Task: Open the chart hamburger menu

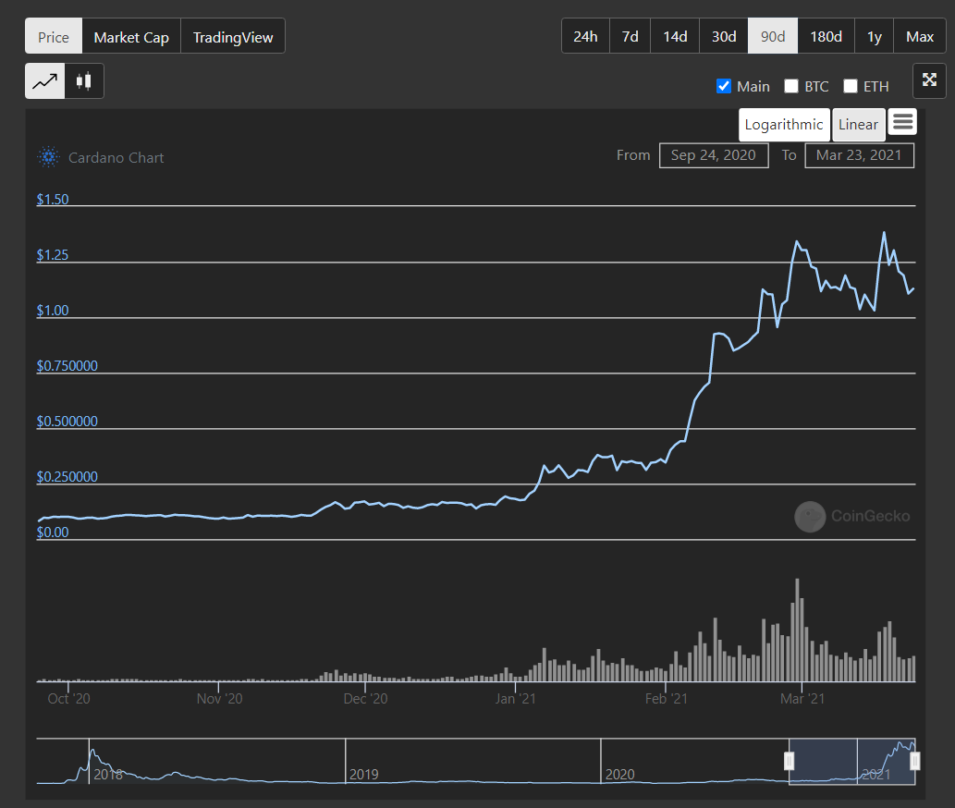Action: click(x=903, y=122)
